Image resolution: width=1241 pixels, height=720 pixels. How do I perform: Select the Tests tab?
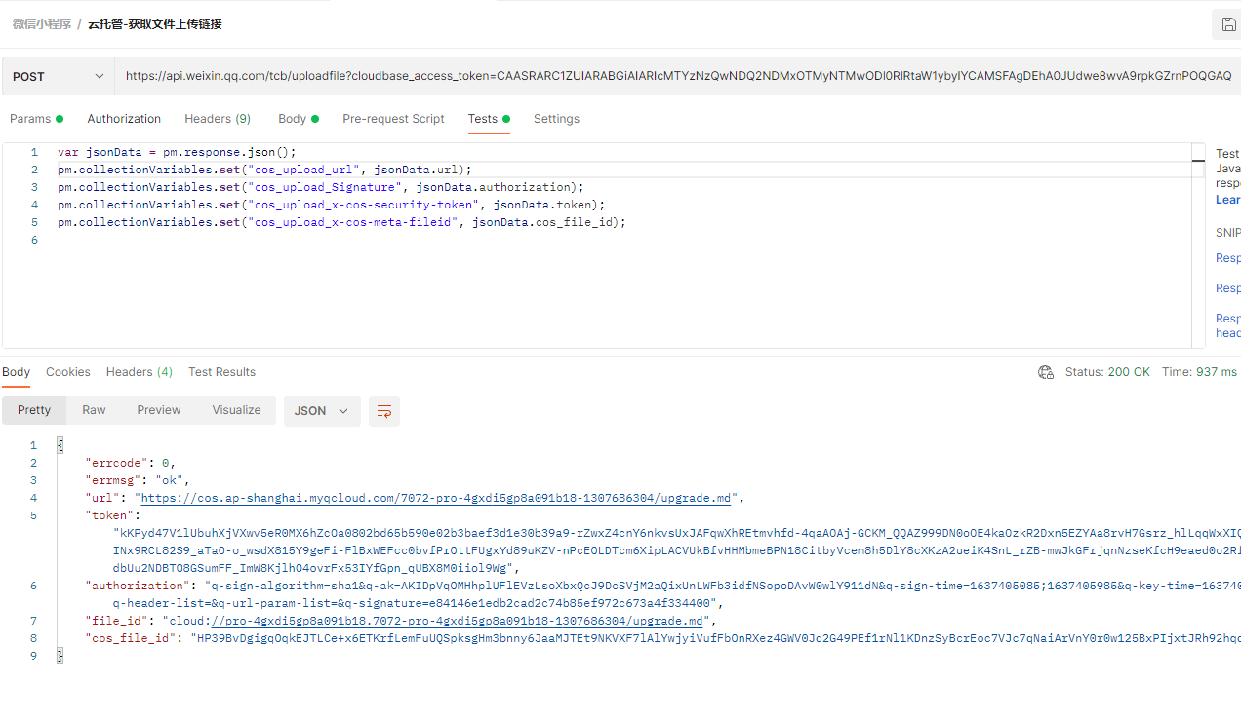click(x=489, y=119)
